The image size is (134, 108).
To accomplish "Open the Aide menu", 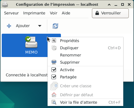I will pos(66,13).
